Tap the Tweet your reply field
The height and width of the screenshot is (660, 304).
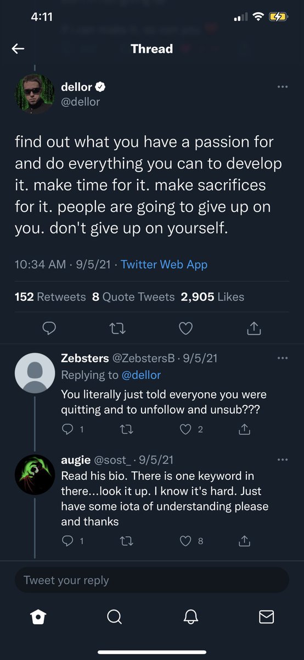pos(152,580)
